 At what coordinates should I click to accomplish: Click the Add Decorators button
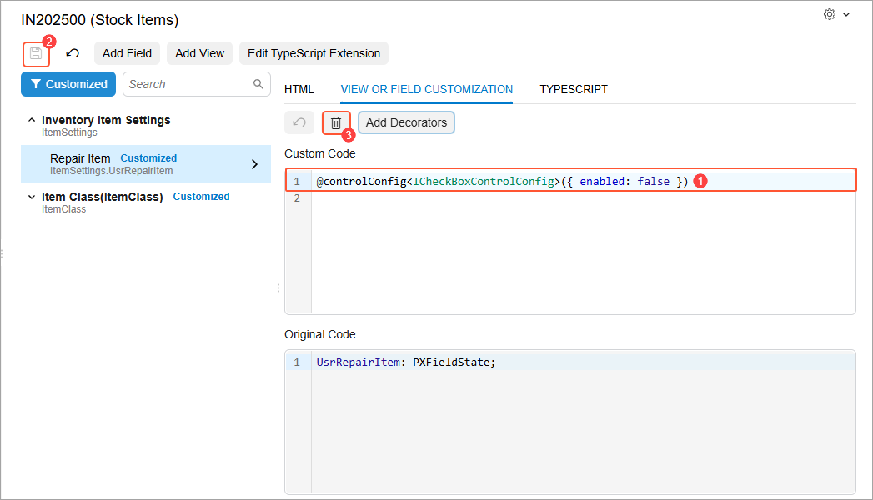coord(406,122)
